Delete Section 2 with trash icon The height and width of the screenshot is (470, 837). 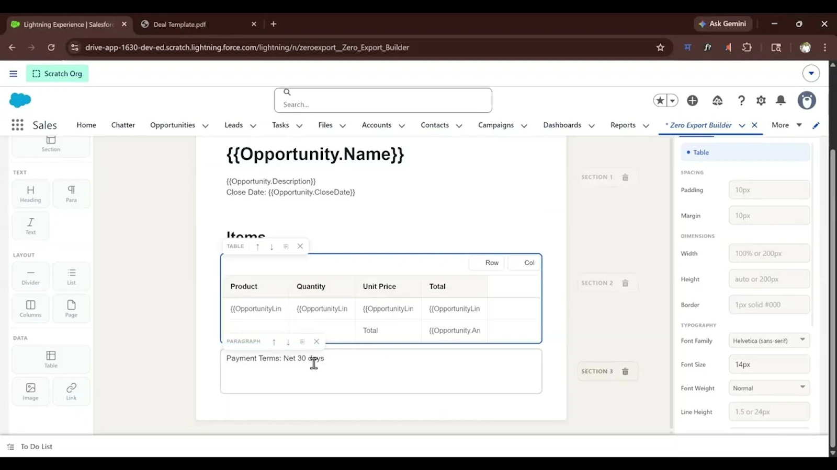click(625, 283)
